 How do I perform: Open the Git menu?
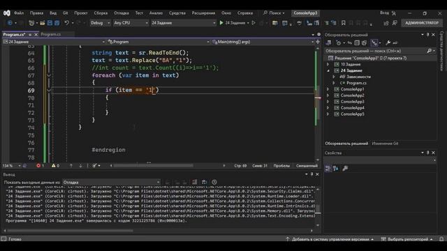click(x=65, y=13)
